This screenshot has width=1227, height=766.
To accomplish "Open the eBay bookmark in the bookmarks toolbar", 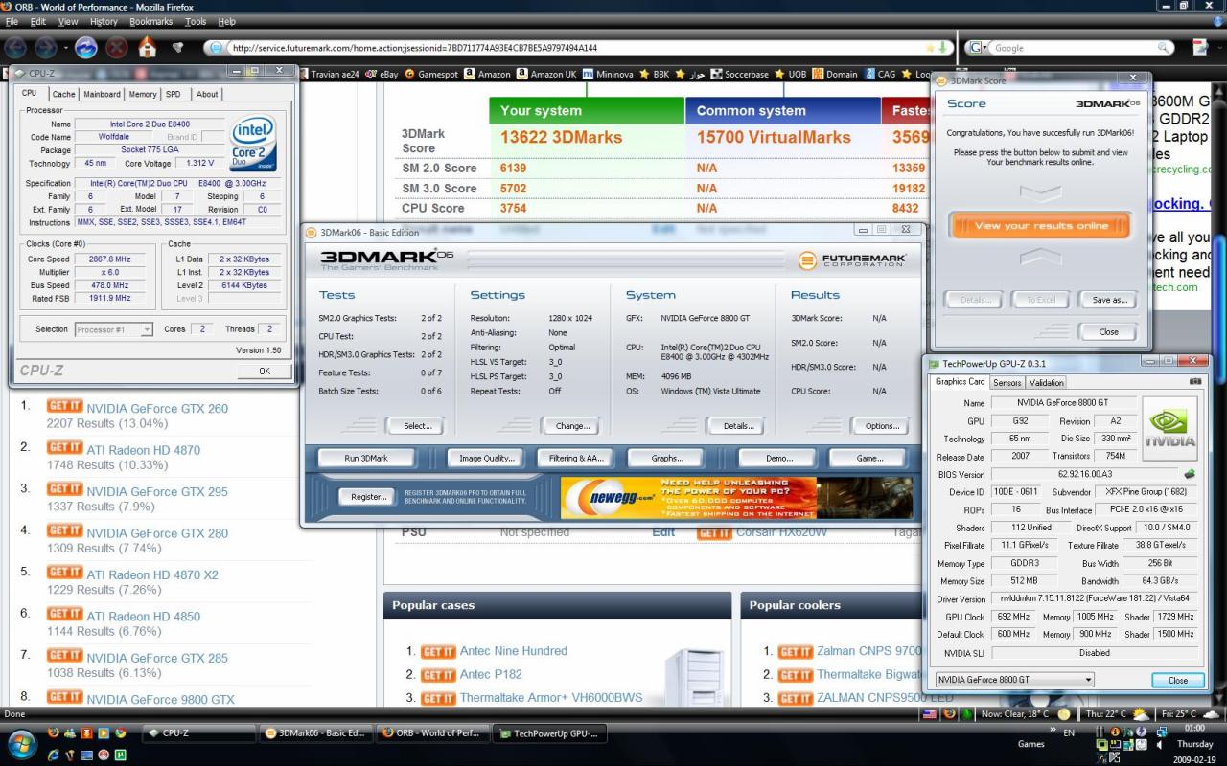I will point(382,74).
